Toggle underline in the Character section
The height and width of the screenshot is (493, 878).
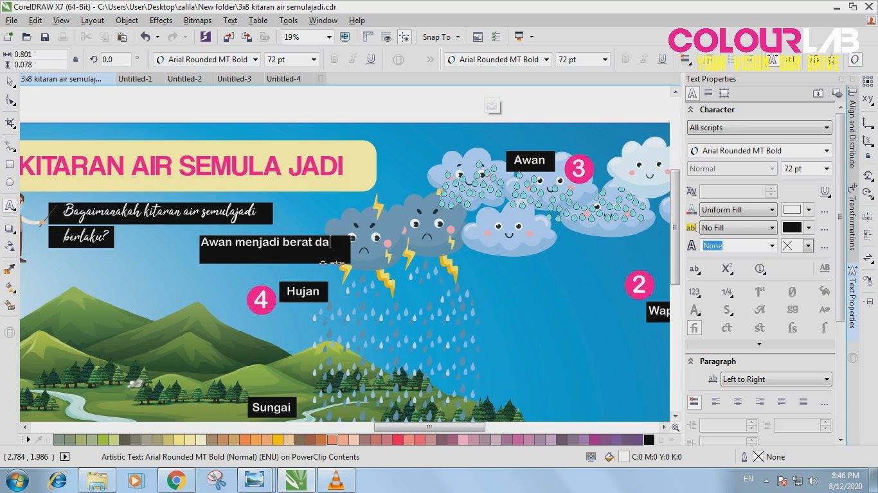click(825, 191)
